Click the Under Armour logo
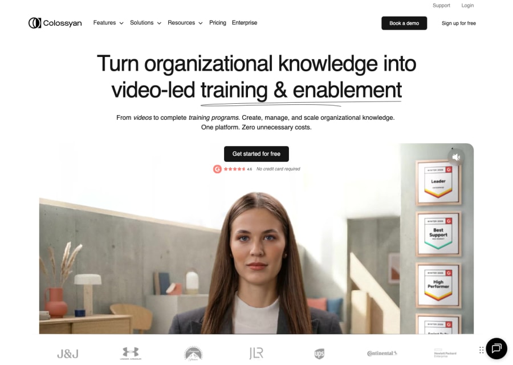This screenshot has height=365, width=513. (131, 354)
